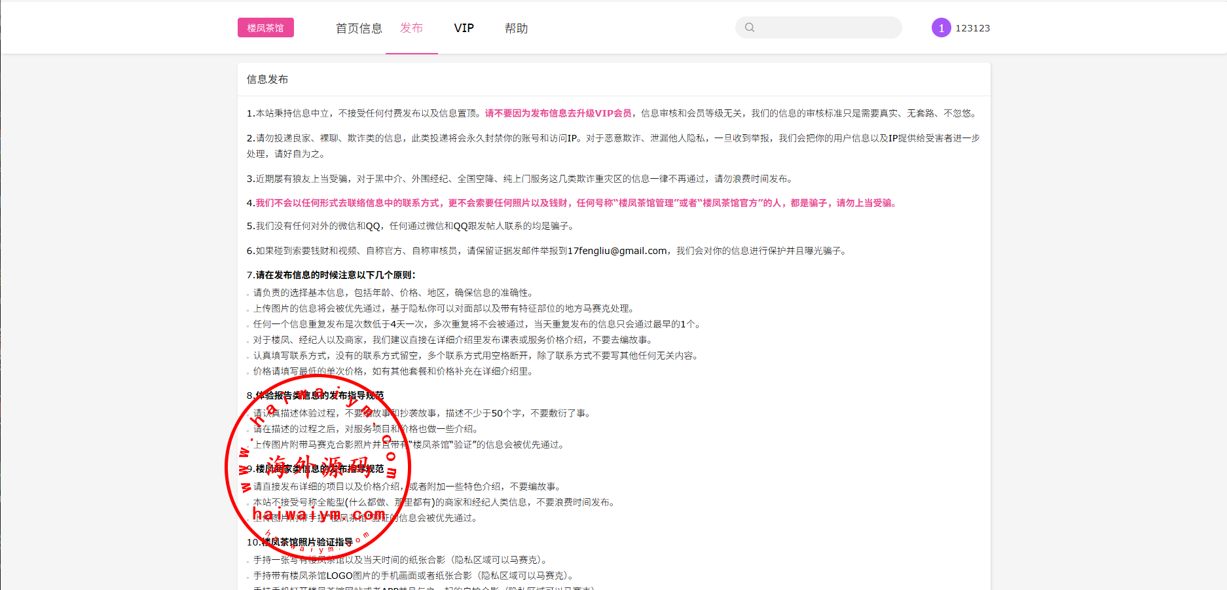Click the search magnifier icon
The width and height of the screenshot is (1227, 590).
tap(750, 28)
